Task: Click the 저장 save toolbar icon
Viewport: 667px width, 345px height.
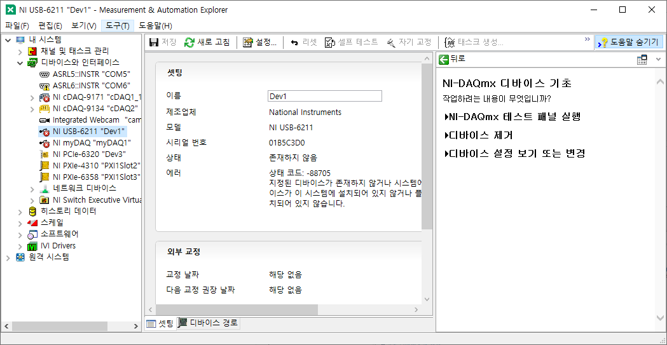Action: tap(154, 42)
